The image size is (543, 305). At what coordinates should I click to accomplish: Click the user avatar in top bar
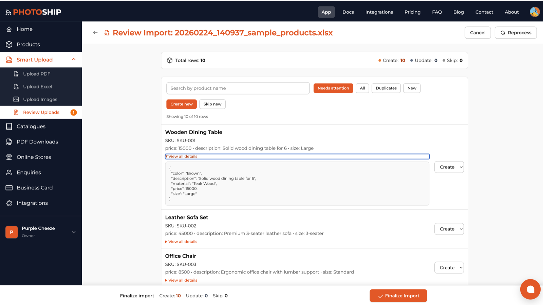tap(535, 12)
